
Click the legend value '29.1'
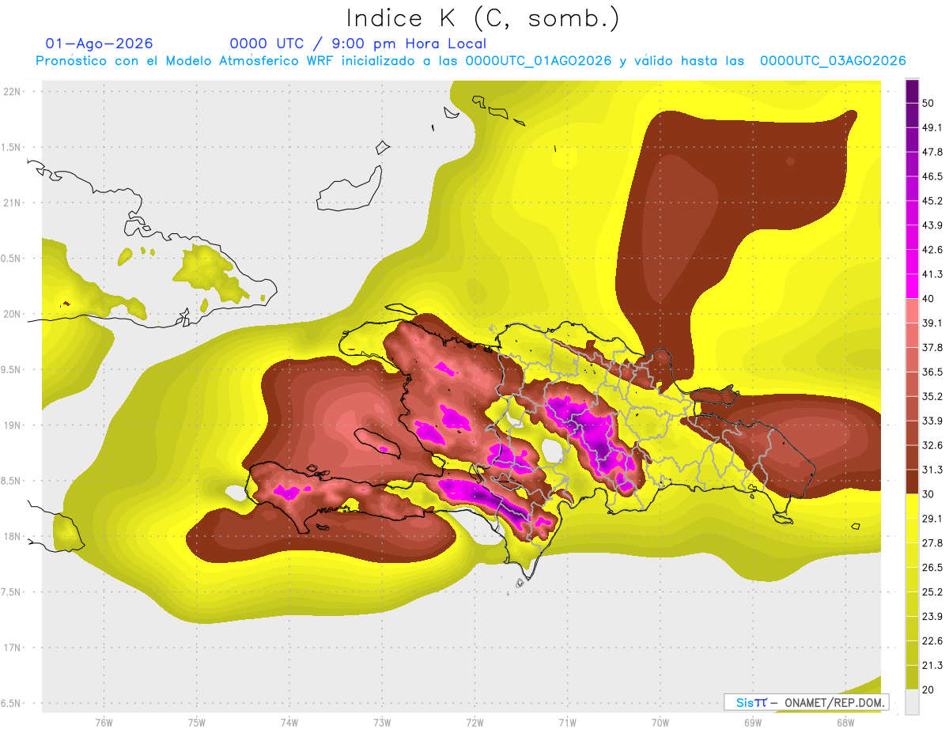pos(932,519)
